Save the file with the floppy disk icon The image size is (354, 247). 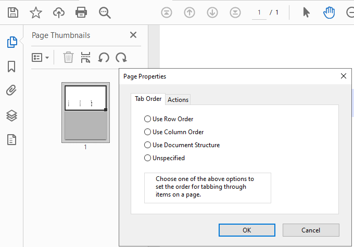13,12
